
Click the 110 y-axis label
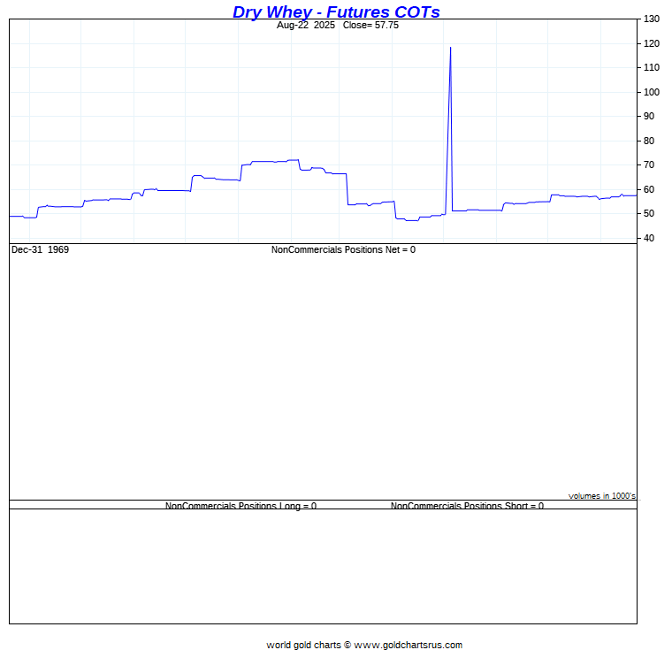(x=652, y=68)
